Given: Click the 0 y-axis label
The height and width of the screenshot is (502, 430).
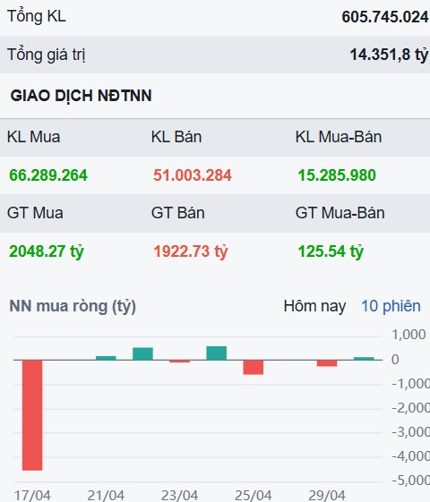Looking at the screenshot, I should [395, 360].
